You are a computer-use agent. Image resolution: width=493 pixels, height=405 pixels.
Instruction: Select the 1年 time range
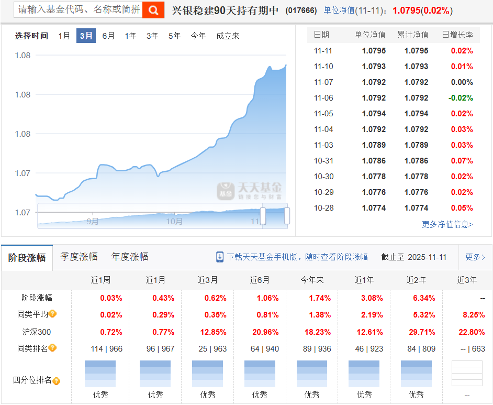point(130,36)
